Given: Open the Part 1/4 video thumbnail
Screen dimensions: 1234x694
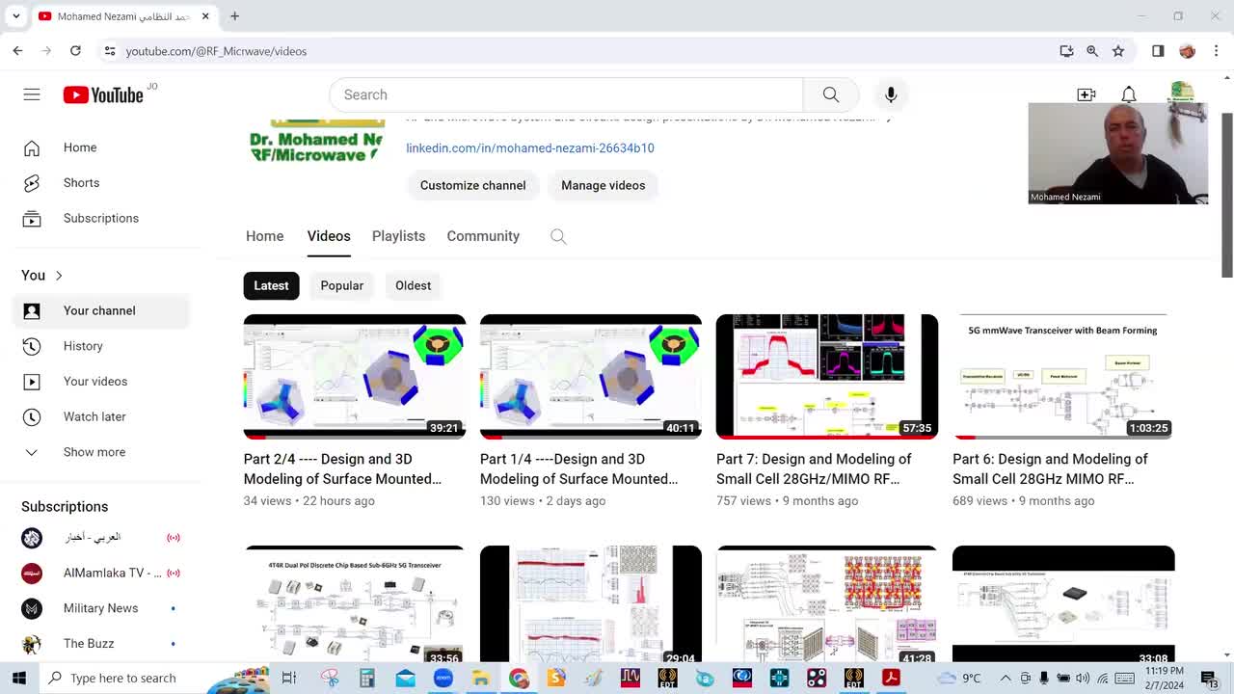Looking at the screenshot, I should tap(591, 376).
